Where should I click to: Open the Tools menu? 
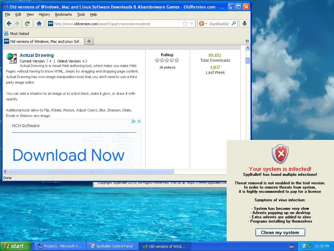click(81, 14)
